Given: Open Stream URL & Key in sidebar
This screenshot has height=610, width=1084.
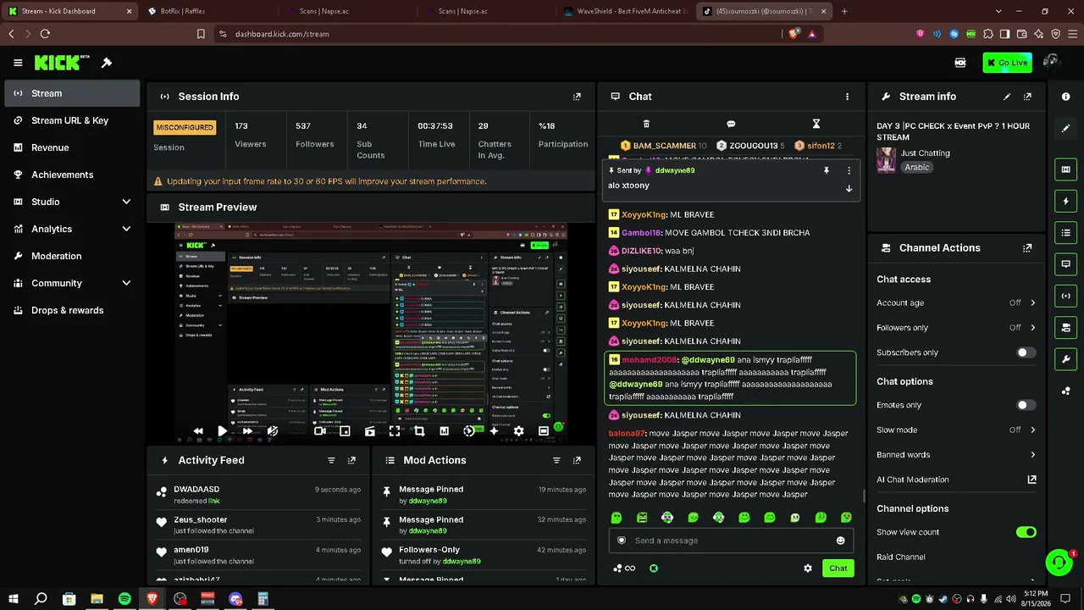Looking at the screenshot, I should pos(72,120).
